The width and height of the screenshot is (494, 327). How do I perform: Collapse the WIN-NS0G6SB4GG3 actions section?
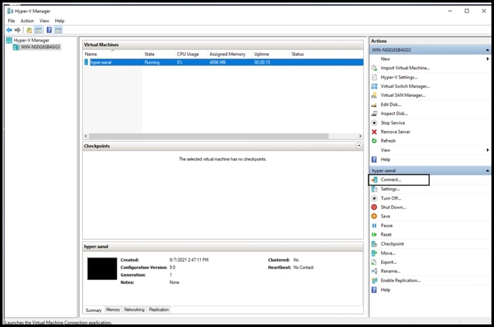[487, 50]
